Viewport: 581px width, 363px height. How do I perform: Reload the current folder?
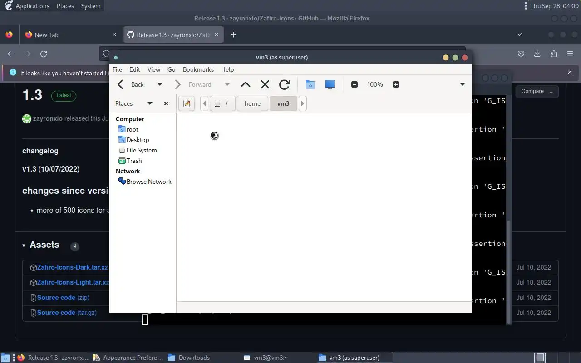pyautogui.click(x=285, y=84)
